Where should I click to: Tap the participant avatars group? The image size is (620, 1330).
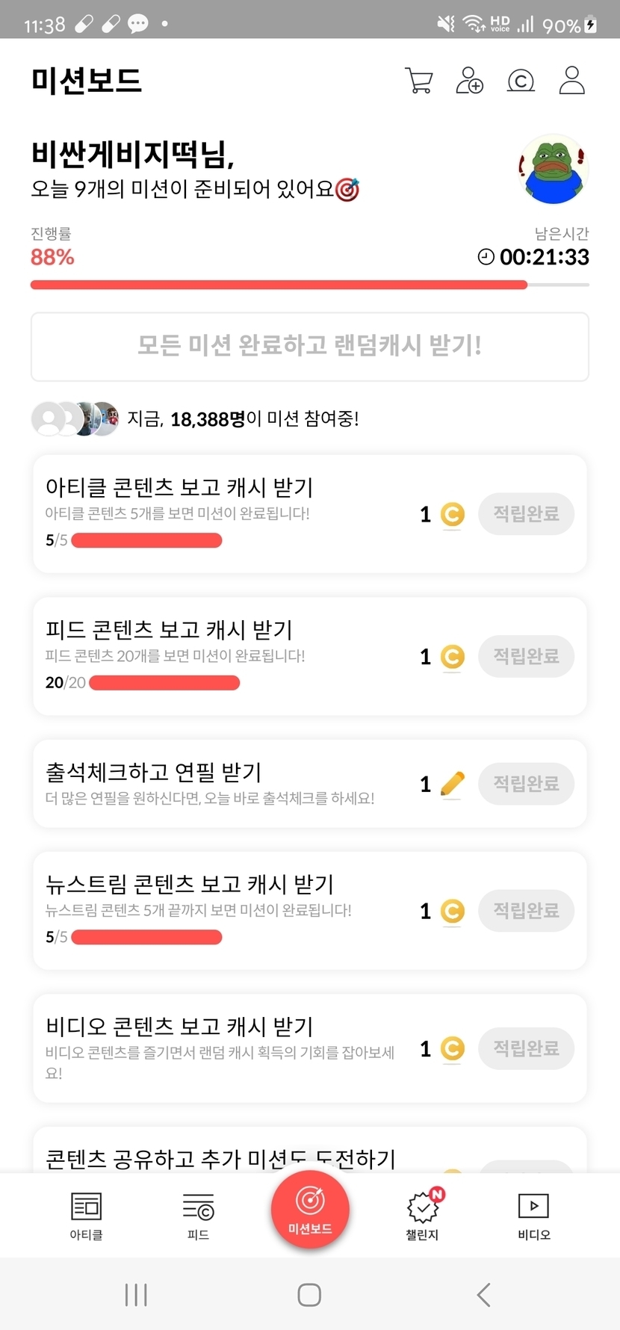(x=75, y=419)
